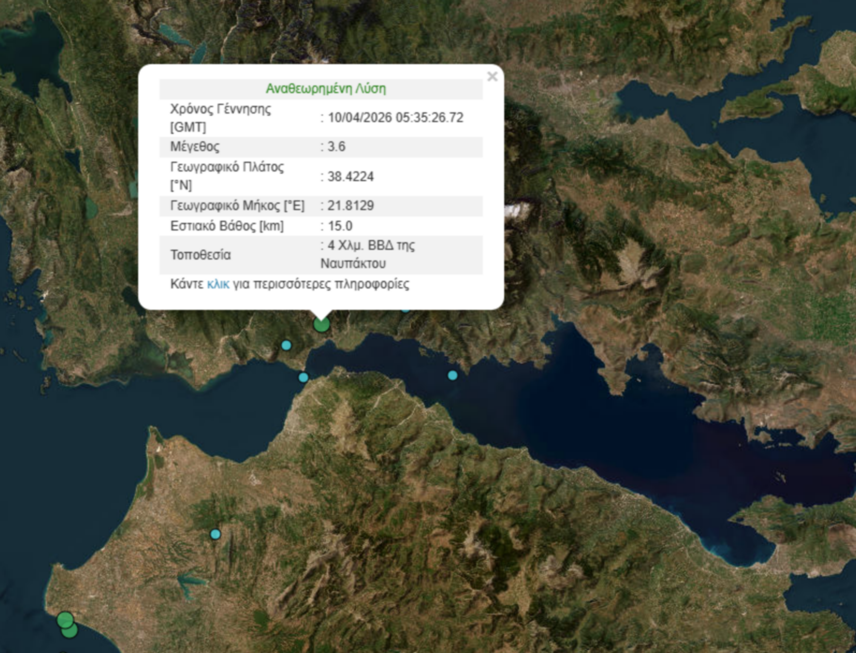Click the 'Αναθεωρημένη Λύση' popup title
The width and height of the screenshot is (856, 653).
(325, 89)
